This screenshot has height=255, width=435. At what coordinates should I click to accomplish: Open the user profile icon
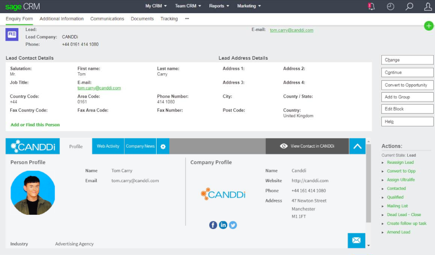point(428,7)
